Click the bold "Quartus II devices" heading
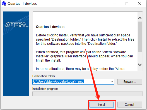 50,27
